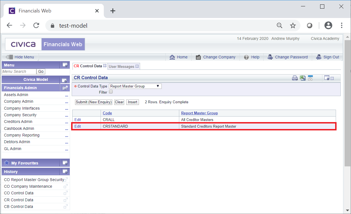Expand the Creditors Admin submenu dots
Screen dimensions: 351x214
pos(66,123)
